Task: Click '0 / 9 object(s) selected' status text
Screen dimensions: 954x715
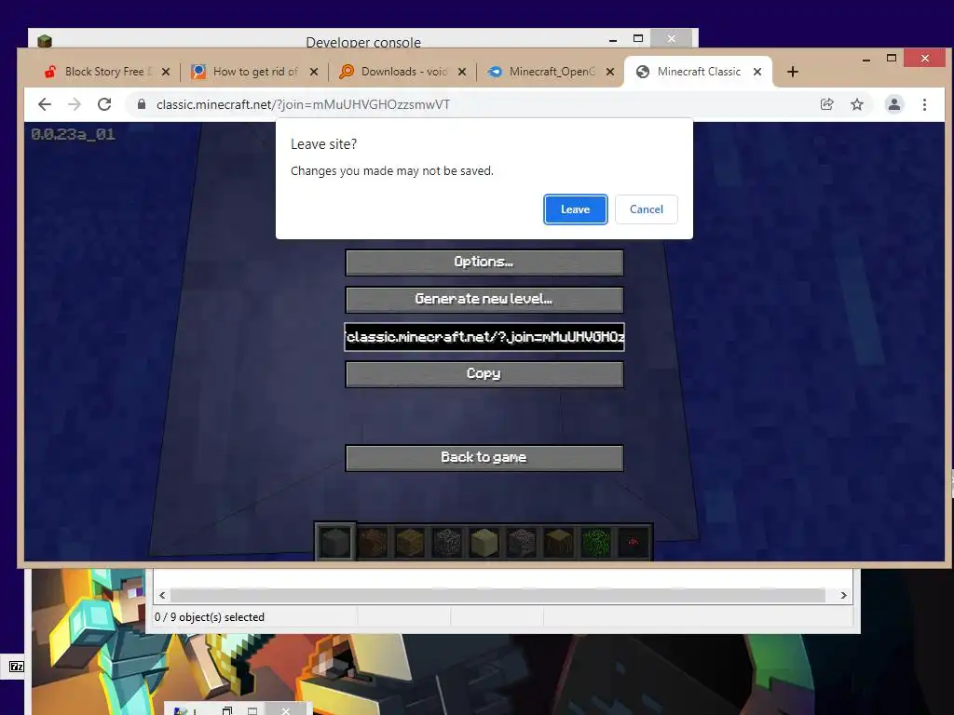Action: pos(210,617)
